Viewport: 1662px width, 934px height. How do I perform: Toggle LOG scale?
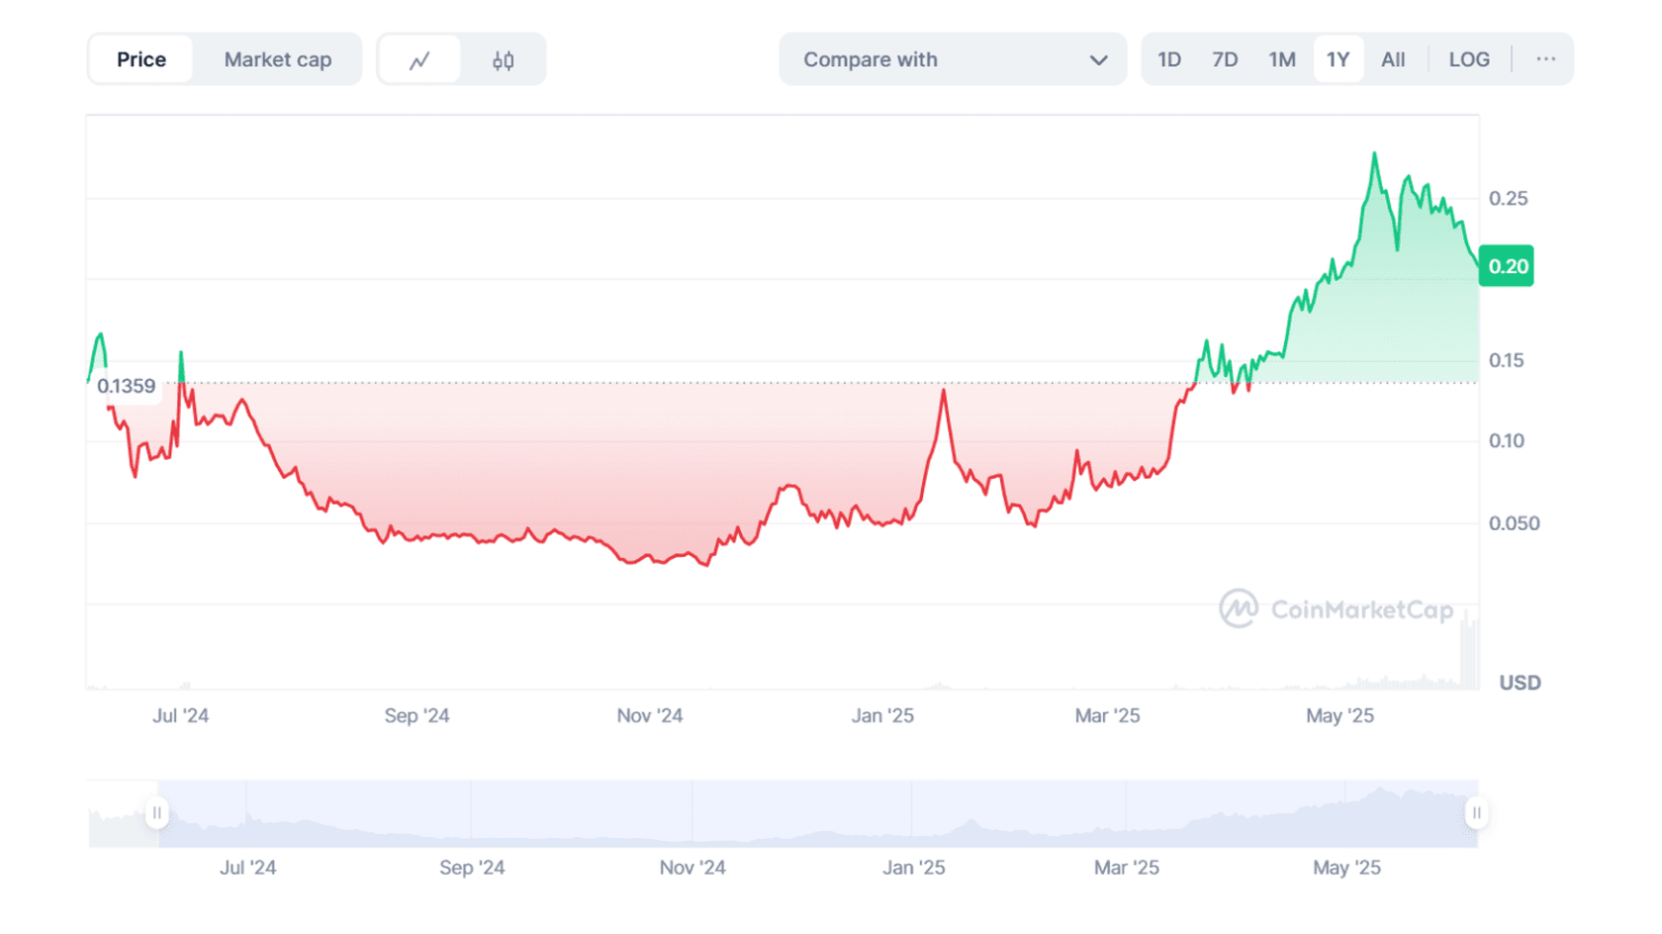pos(1469,59)
